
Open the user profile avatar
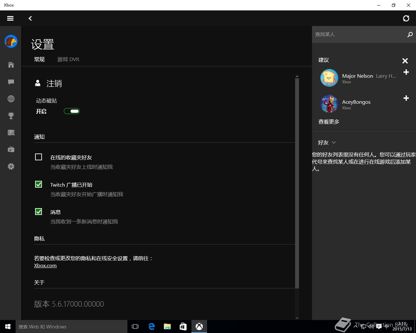point(11,41)
